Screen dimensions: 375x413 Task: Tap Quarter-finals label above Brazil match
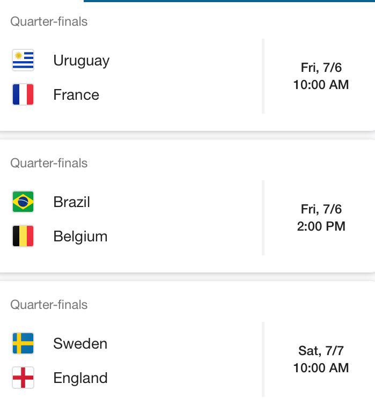(49, 163)
